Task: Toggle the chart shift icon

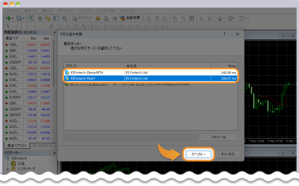Action: click(x=210, y=18)
